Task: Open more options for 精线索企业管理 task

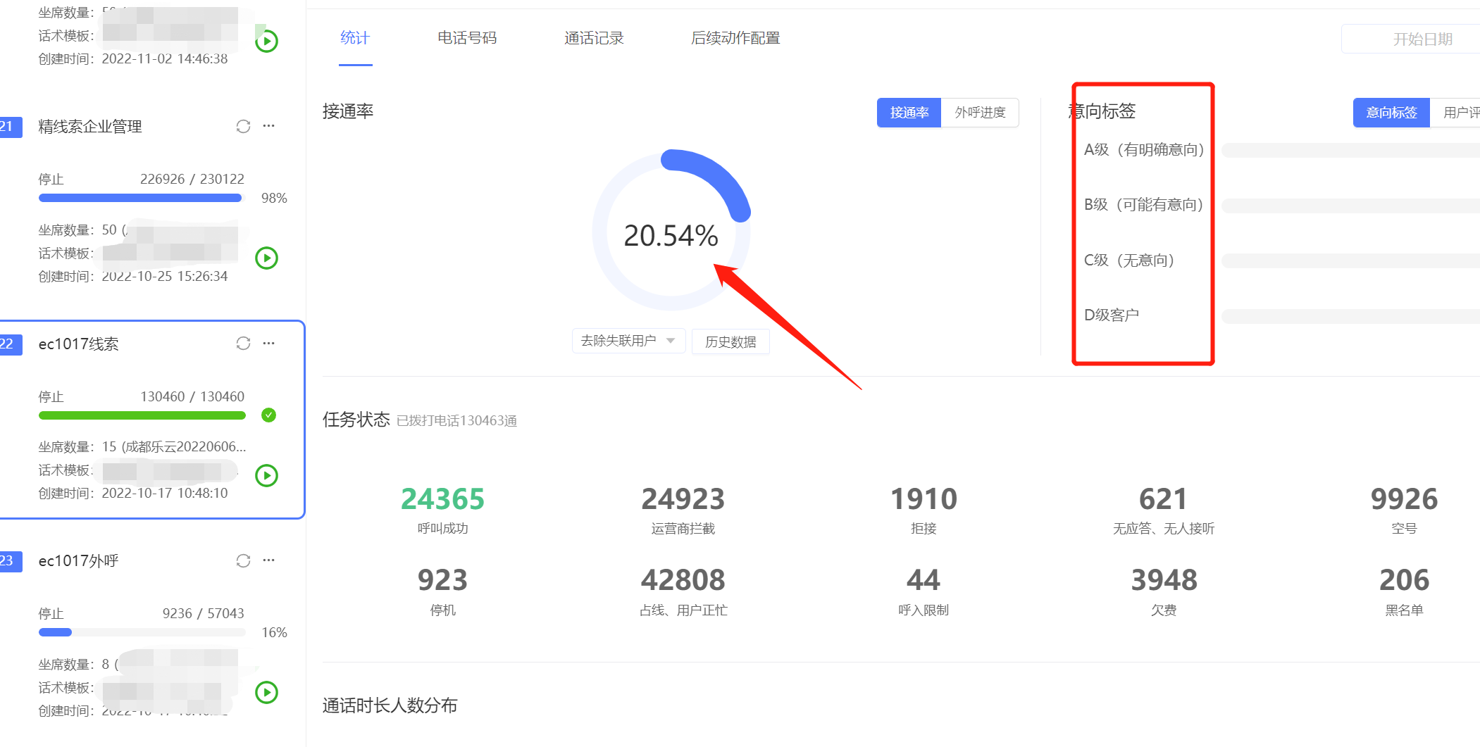Action: [268, 126]
